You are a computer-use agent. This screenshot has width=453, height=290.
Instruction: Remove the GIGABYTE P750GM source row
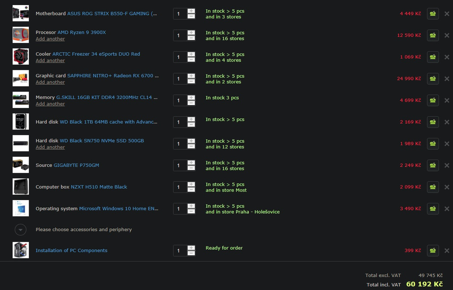[447, 165]
